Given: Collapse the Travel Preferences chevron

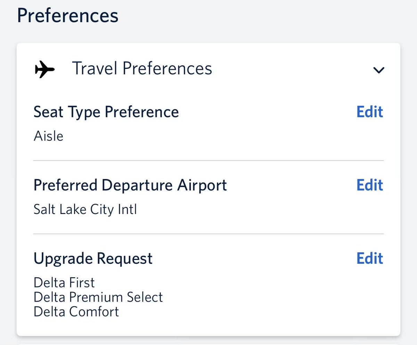Looking at the screenshot, I should [x=378, y=70].
